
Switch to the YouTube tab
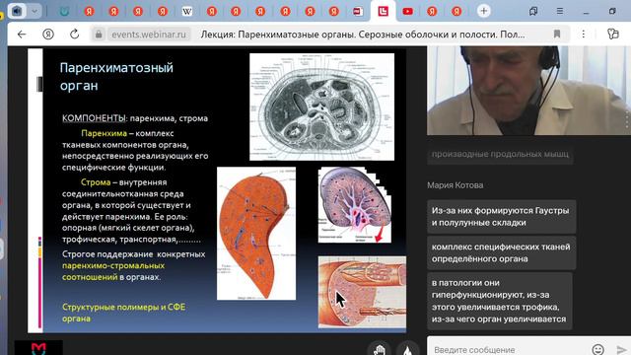[407, 12]
